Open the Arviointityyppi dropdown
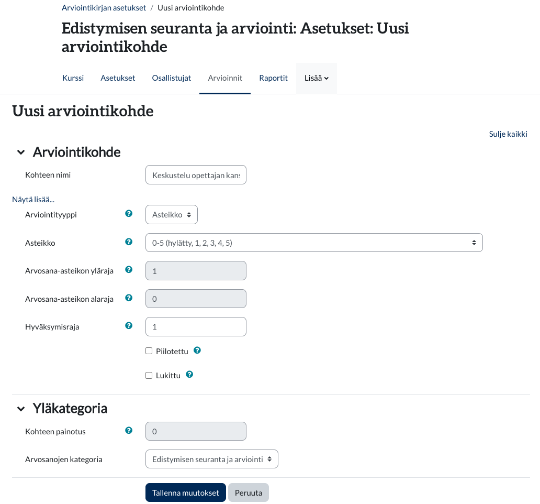The height and width of the screenshot is (504, 540). (x=171, y=215)
